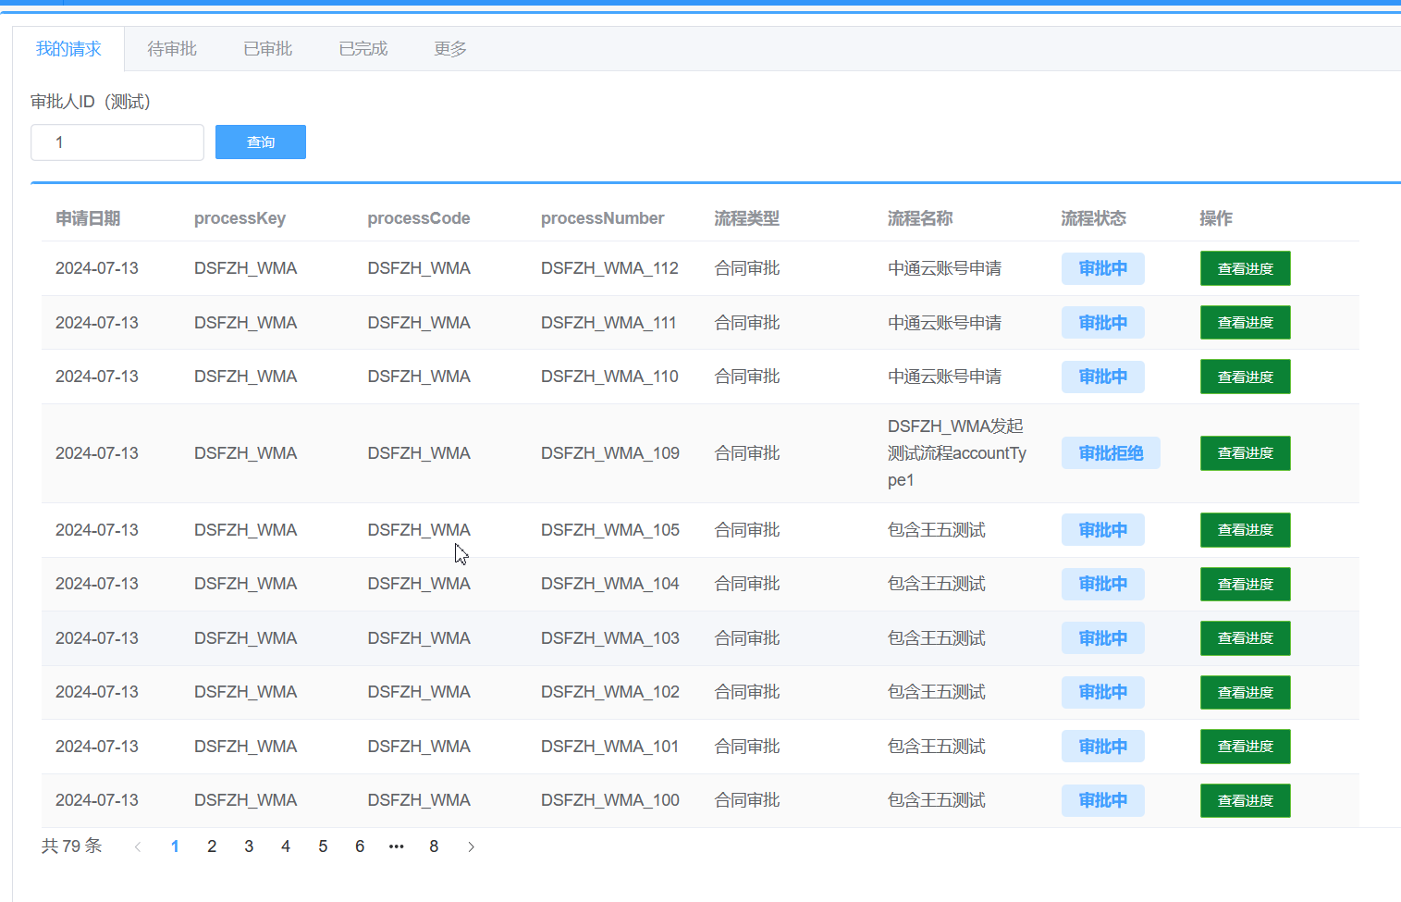Screen dimensions: 1401x902
Task: Open the 待审批 tab
Action: point(172,49)
